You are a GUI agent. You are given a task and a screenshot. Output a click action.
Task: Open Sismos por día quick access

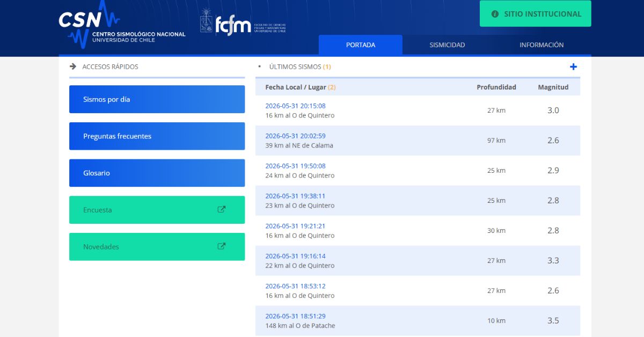[x=157, y=99]
